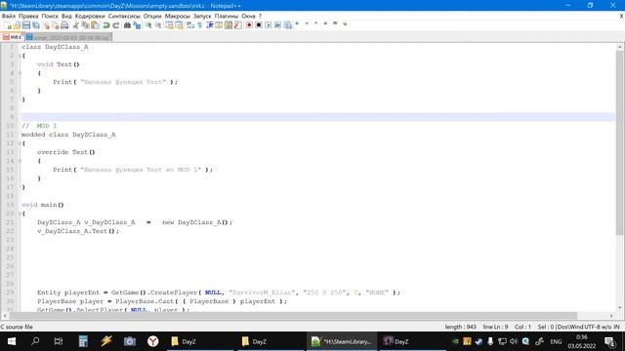Open Find dialog with binoculars icon

tap(127, 25)
